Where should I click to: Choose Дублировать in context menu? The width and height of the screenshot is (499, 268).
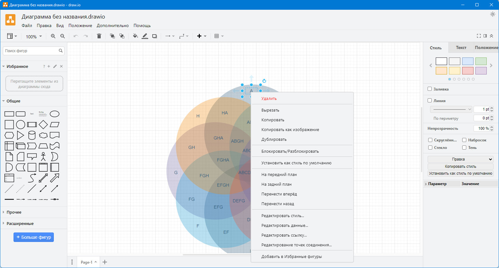tap(302, 139)
